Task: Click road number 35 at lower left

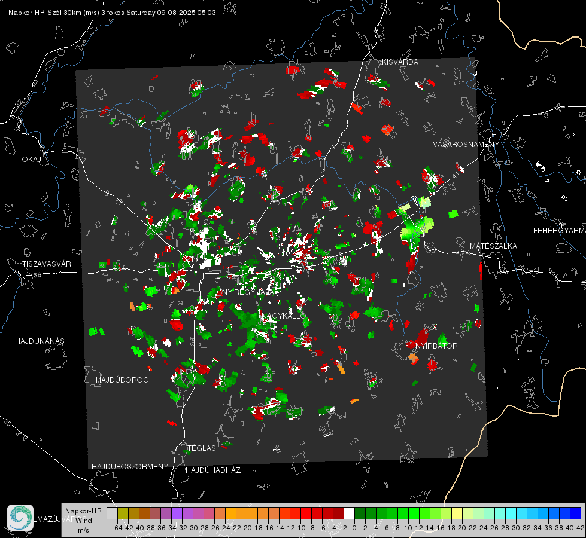Action: pos(7,423)
